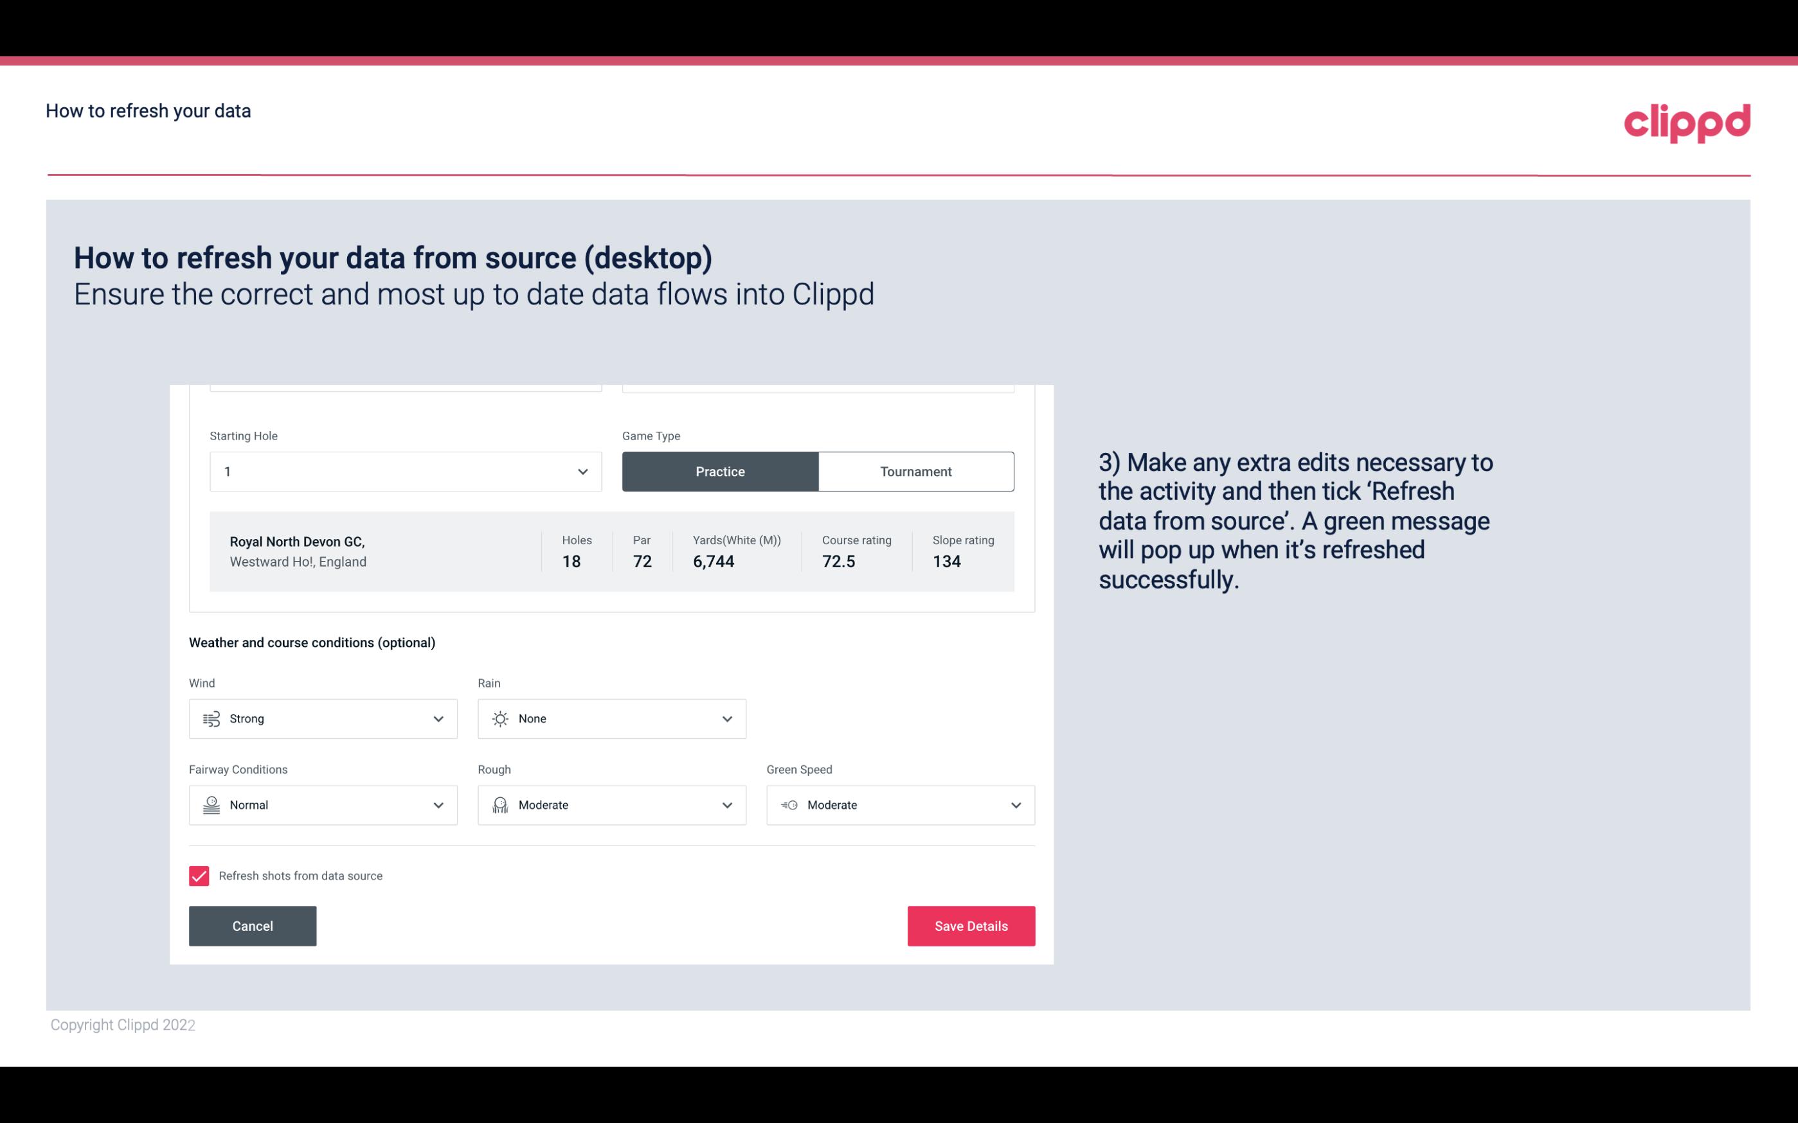Click the Cancel button

(x=253, y=925)
